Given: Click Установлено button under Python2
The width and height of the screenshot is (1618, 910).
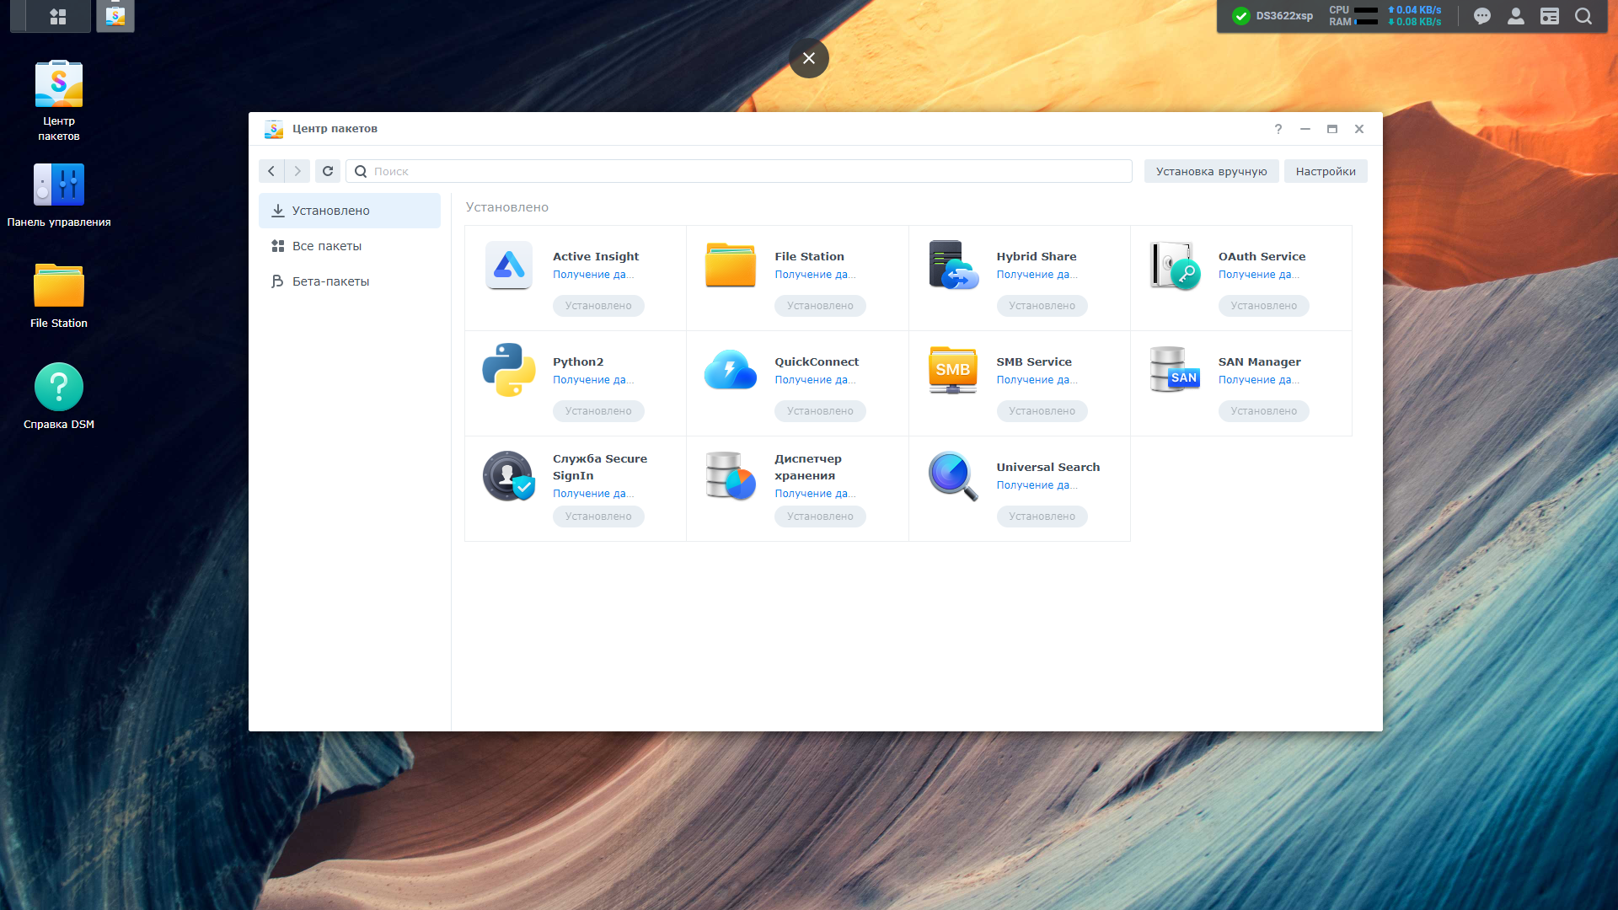Looking at the screenshot, I should tap(598, 411).
